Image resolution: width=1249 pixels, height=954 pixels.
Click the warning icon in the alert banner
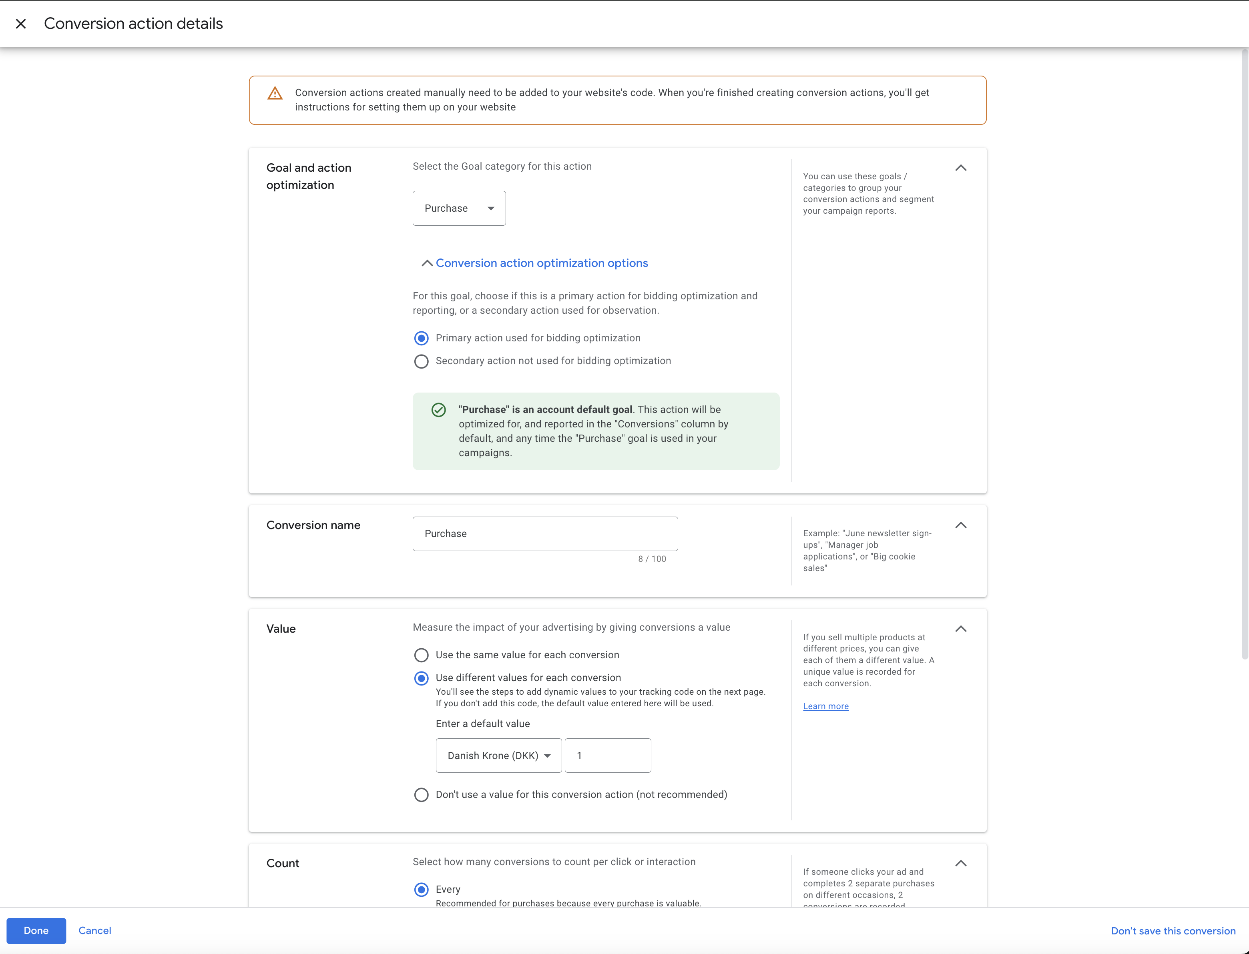(275, 93)
